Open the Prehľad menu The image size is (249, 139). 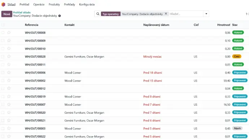click(x=24, y=4)
